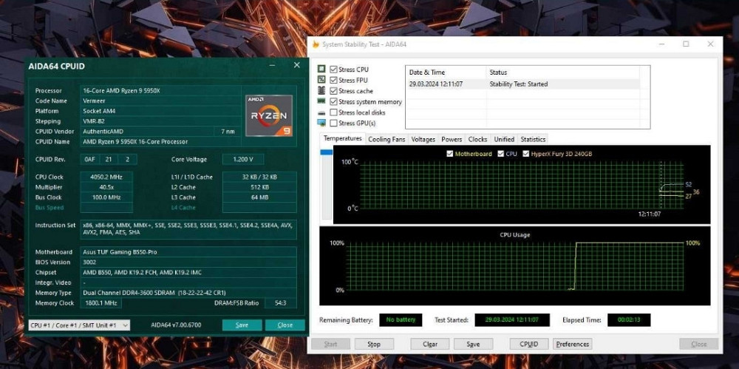The height and width of the screenshot is (369, 739).
Task: Click the Close button at the bottom of the CPUID window
Action: click(285, 325)
